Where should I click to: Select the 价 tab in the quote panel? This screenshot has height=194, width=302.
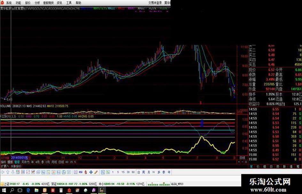(x=258, y=167)
